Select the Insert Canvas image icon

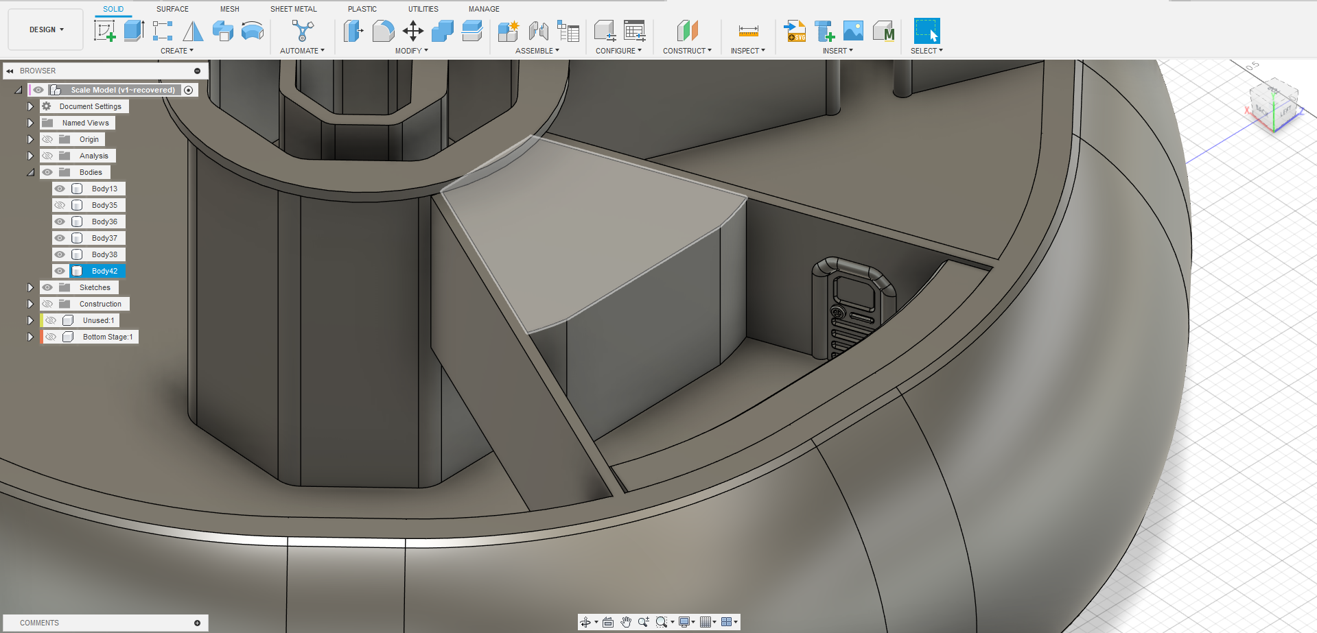853,31
